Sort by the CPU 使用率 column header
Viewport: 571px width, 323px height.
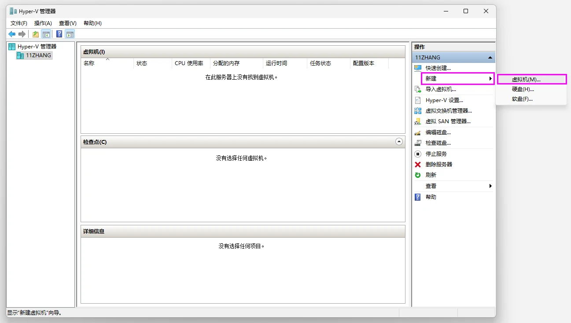click(x=191, y=63)
